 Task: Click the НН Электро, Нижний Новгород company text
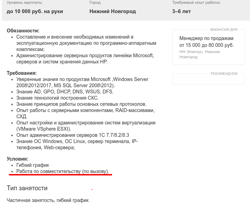(199, 54)
